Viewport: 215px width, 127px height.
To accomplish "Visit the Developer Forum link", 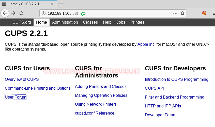I will pos(161,115).
